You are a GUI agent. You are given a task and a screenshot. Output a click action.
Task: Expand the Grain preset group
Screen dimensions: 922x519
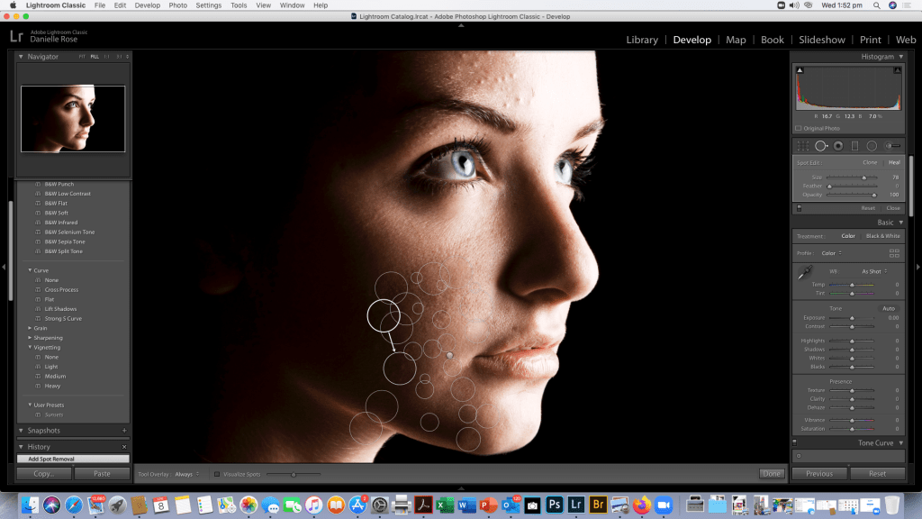point(32,328)
